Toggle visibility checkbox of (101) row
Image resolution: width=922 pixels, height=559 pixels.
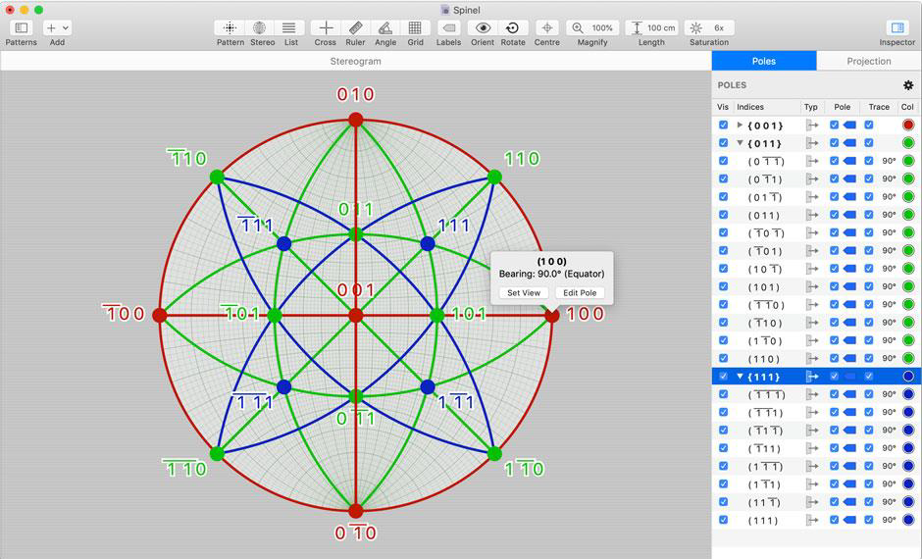pyautogui.click(x=723, y=286)
